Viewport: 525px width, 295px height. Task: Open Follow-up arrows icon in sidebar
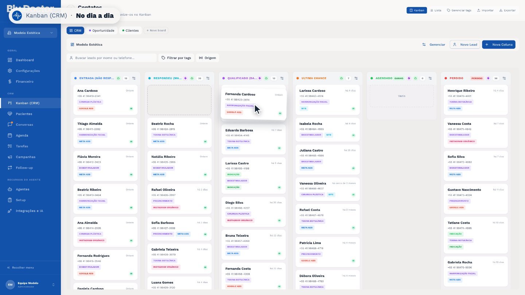coord(10,168)
